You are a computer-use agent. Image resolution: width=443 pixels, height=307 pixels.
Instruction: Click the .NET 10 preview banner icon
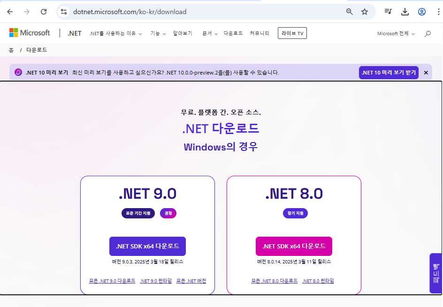[18, 72]
